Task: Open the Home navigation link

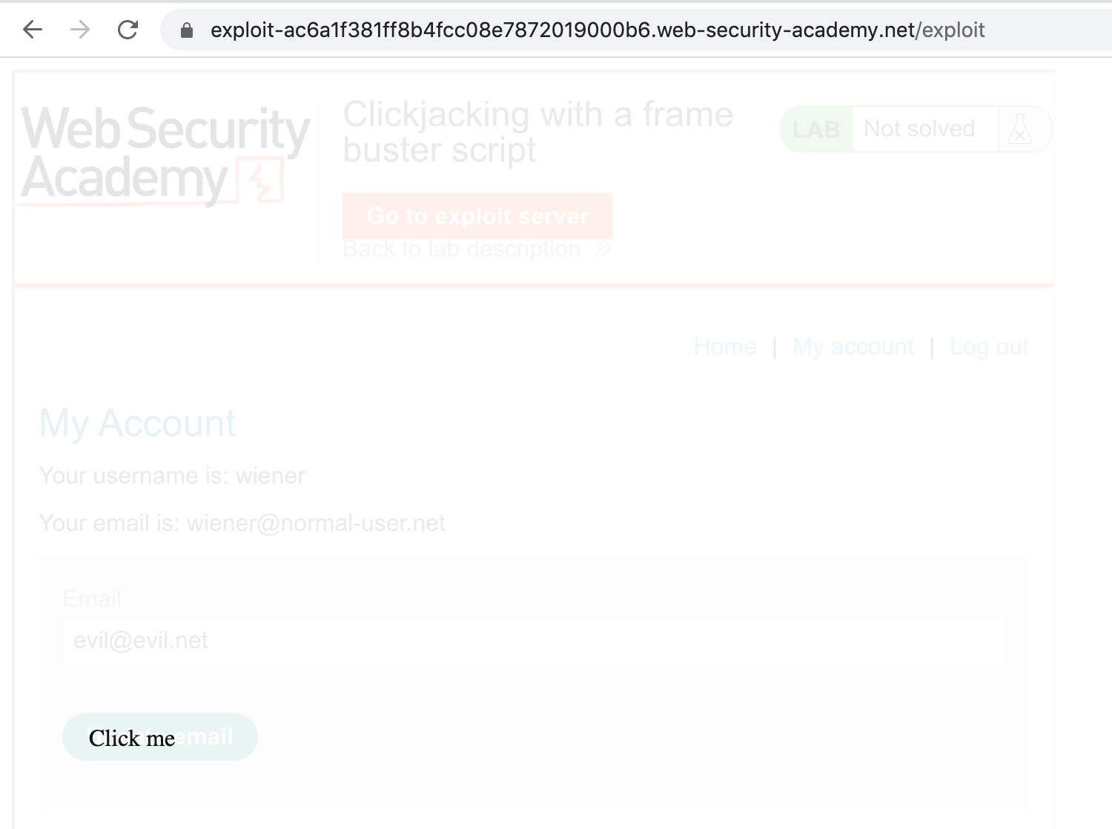Action: tap(725, 346)
